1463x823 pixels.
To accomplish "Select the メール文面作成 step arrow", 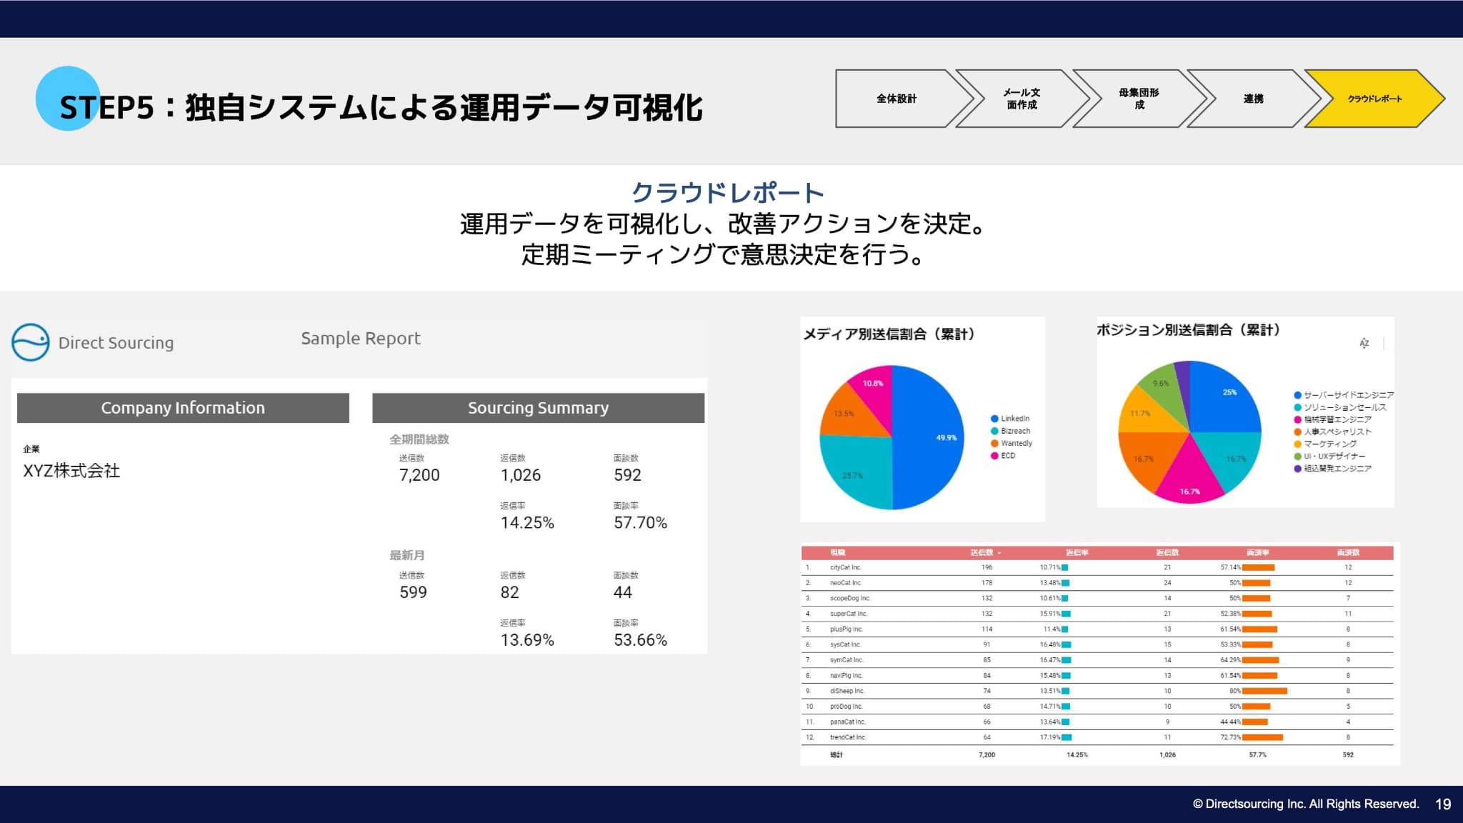I will [x=1022, y=99].
